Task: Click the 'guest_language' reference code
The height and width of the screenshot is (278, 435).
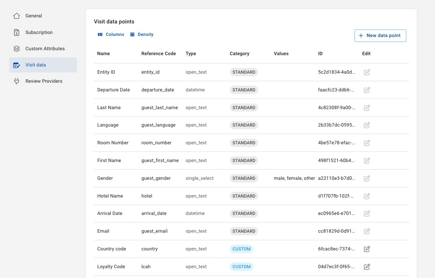Action: click(x=158, y=125)
